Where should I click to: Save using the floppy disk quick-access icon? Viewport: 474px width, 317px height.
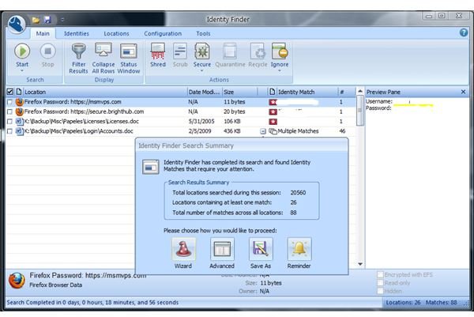click(47, 20)
